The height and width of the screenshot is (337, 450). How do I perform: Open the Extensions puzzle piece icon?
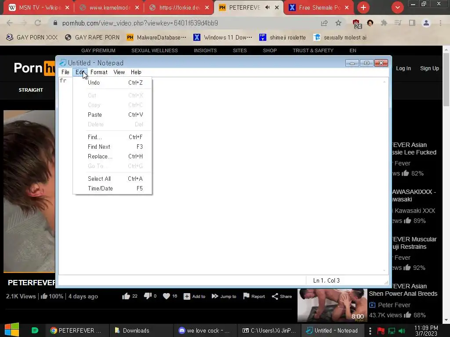coord(384,23)
